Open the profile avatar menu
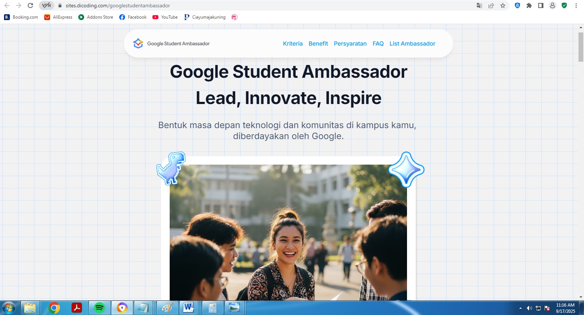The image size is (584, 315). click(552, 5)
